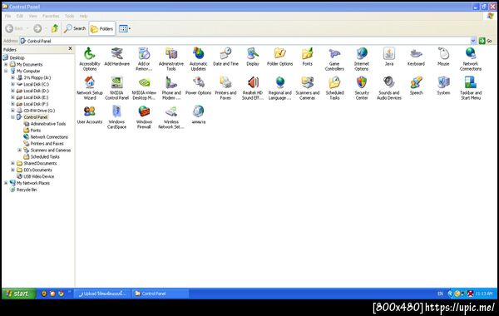Click the Go button
The height and width of the screenshot is (316, 499).
coord(486,41)
